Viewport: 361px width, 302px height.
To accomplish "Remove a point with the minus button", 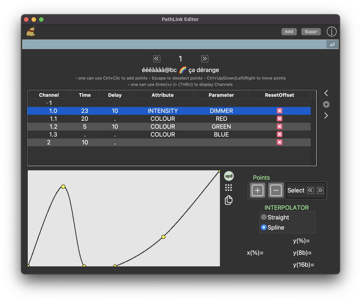I will coord(275,190).
